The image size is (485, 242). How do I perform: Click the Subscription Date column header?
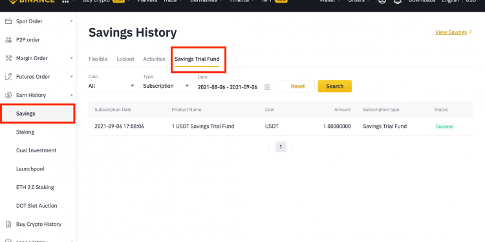(113, 110)
